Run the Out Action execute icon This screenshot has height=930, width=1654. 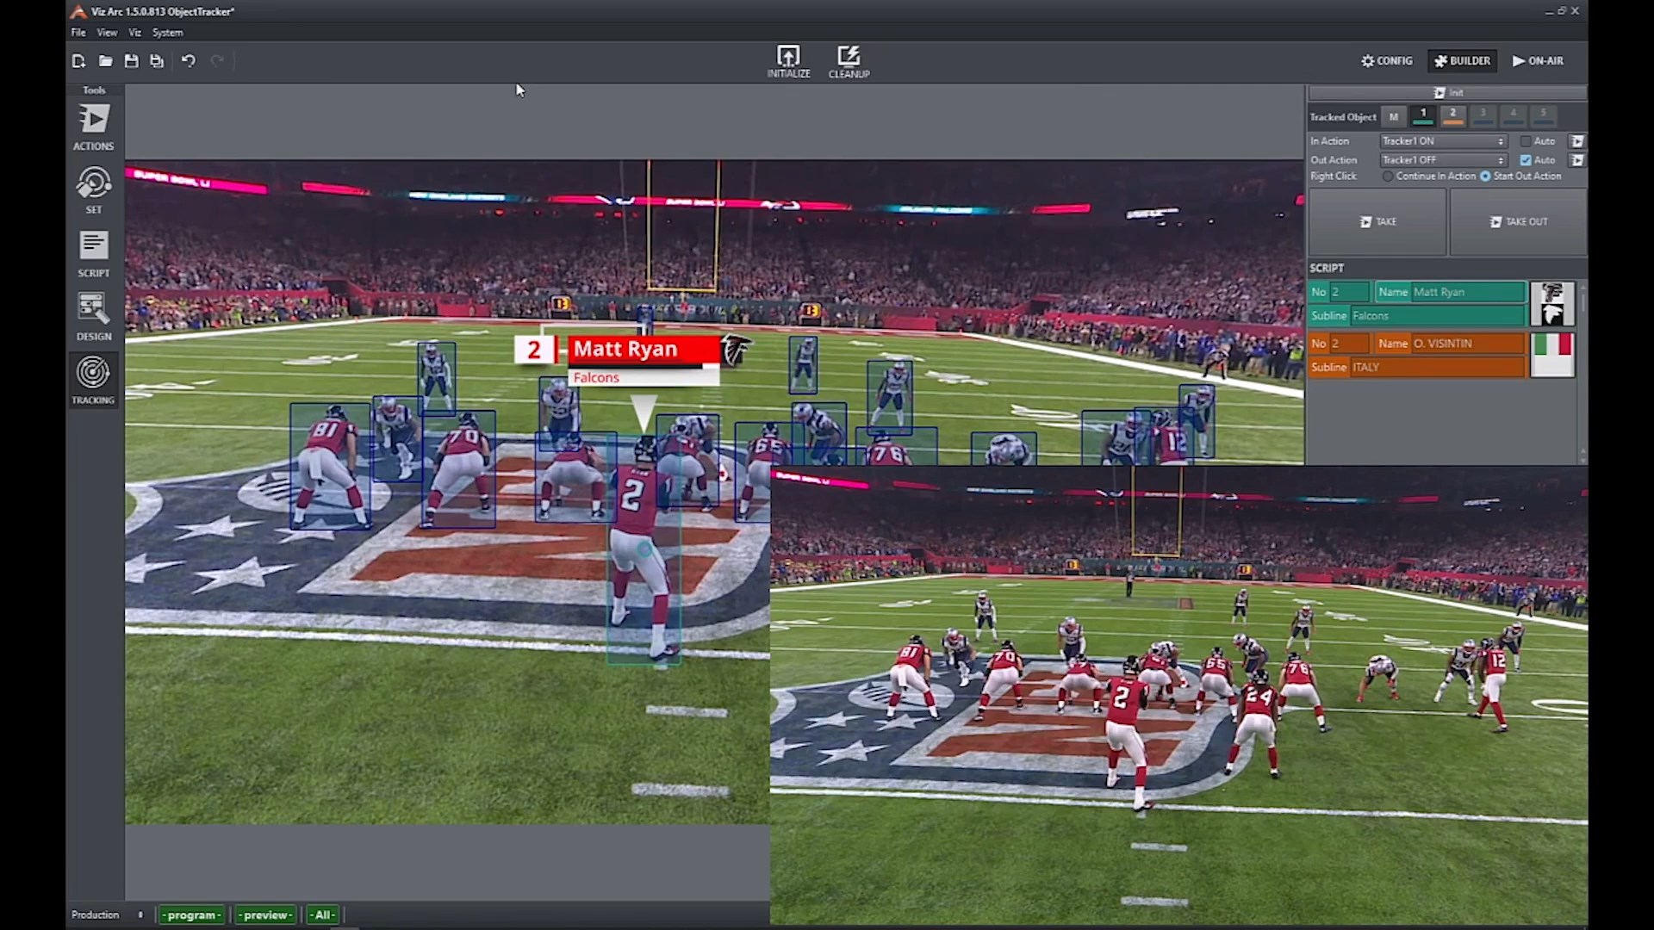(1577, 160)
